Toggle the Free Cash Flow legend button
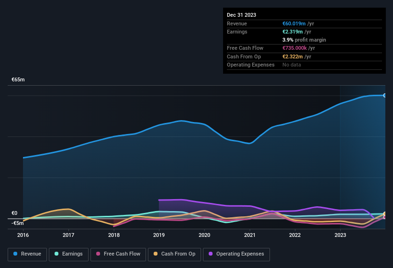The width and height of the screenshot is (393, 268). tap(118, 254)
